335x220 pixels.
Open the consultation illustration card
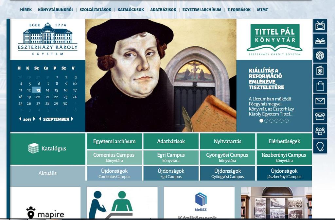[x=122, y=202]
